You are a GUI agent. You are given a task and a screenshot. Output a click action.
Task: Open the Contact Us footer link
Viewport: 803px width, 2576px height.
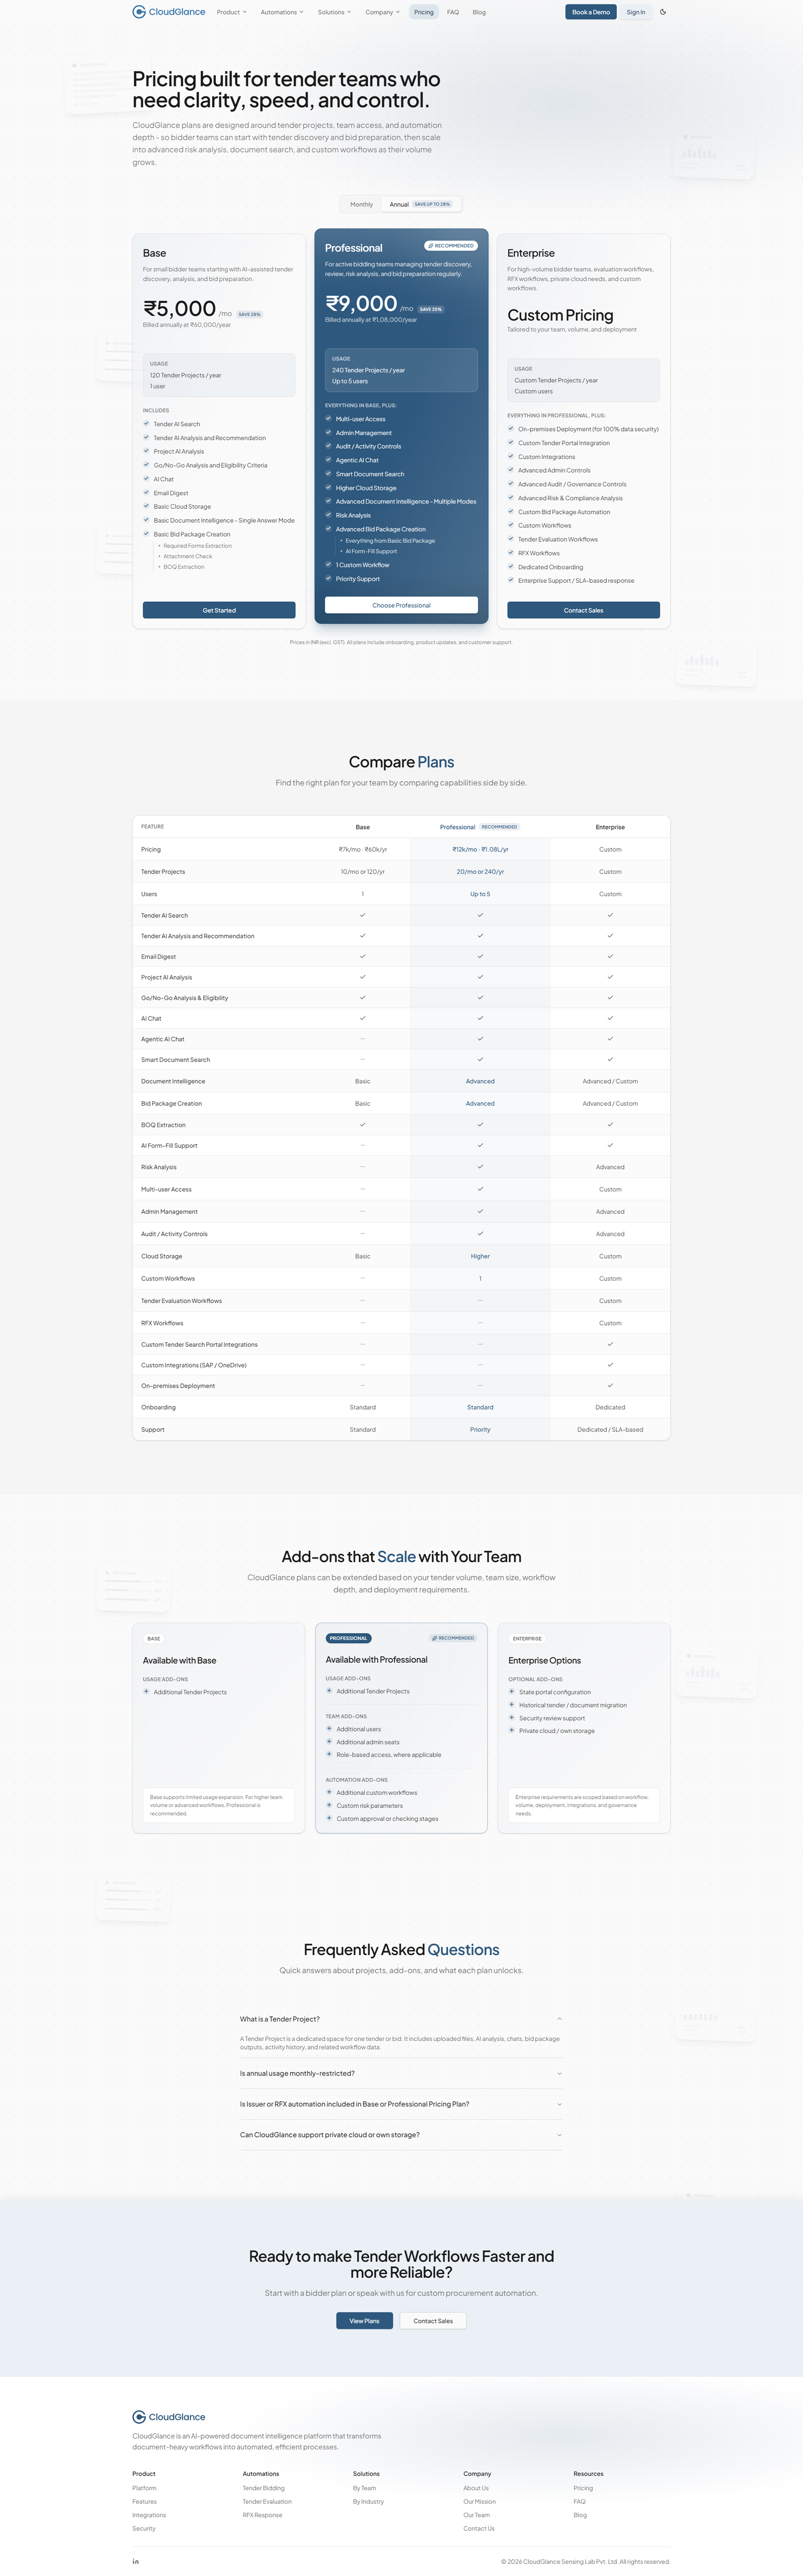[x=479, y=2528]
